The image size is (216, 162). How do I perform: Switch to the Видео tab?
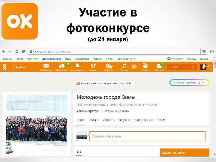124,120
